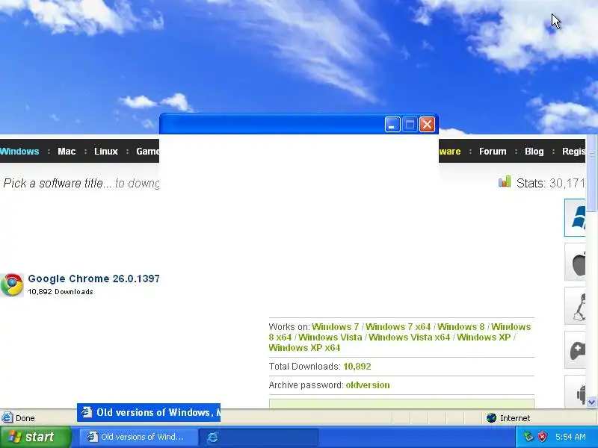The height and width of the screenshot is (448, 598).
Task: Click the Windows Vista compatibility link
Action: point(330,337)
